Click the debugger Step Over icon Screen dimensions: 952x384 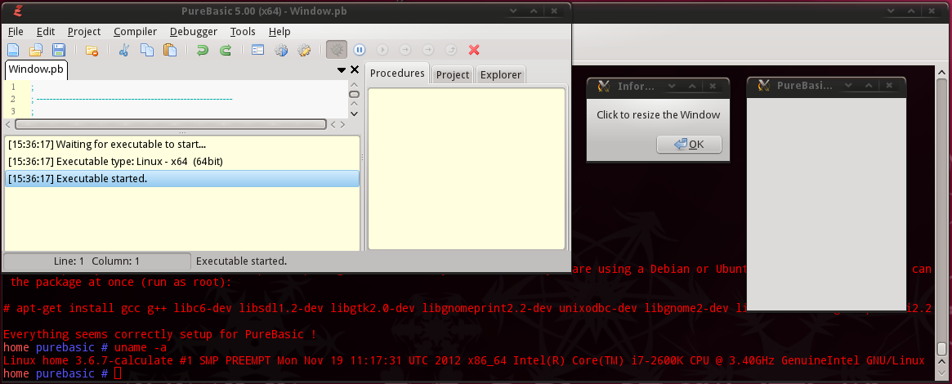click(429, 50)
